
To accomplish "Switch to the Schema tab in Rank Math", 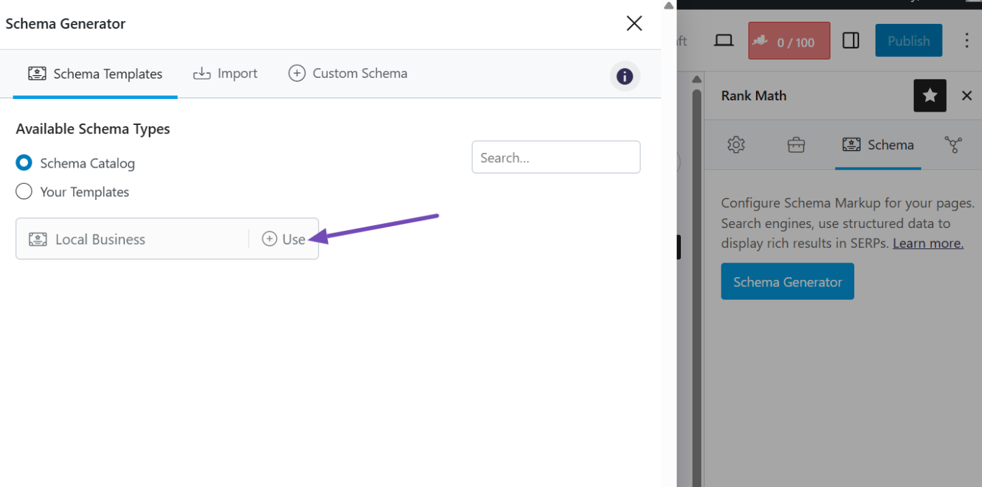I will tap(878, 145).
